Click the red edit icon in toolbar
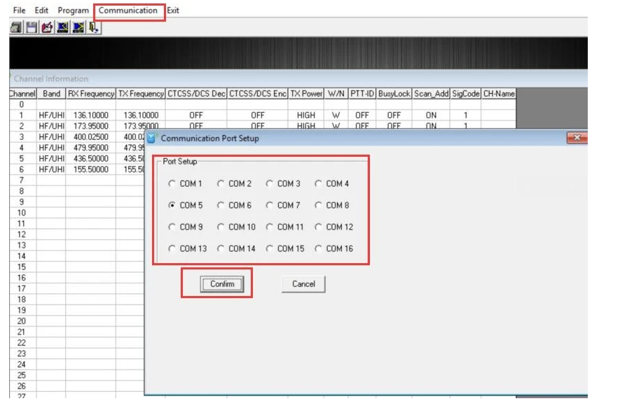This screenshot has height=415, width=620. pyautogui.click(x=47, y=28)
